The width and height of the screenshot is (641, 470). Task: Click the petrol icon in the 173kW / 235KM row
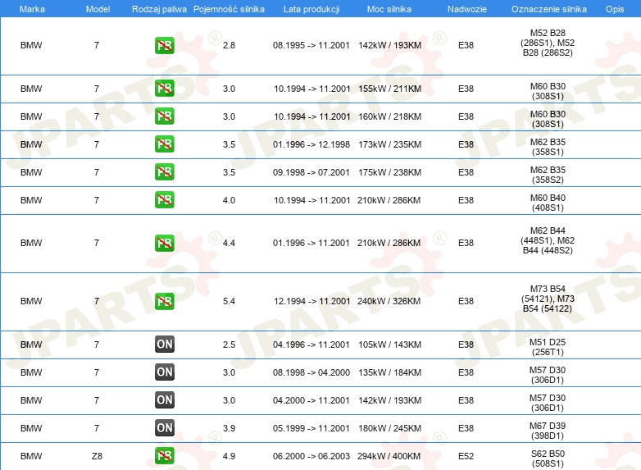point(164,144)
